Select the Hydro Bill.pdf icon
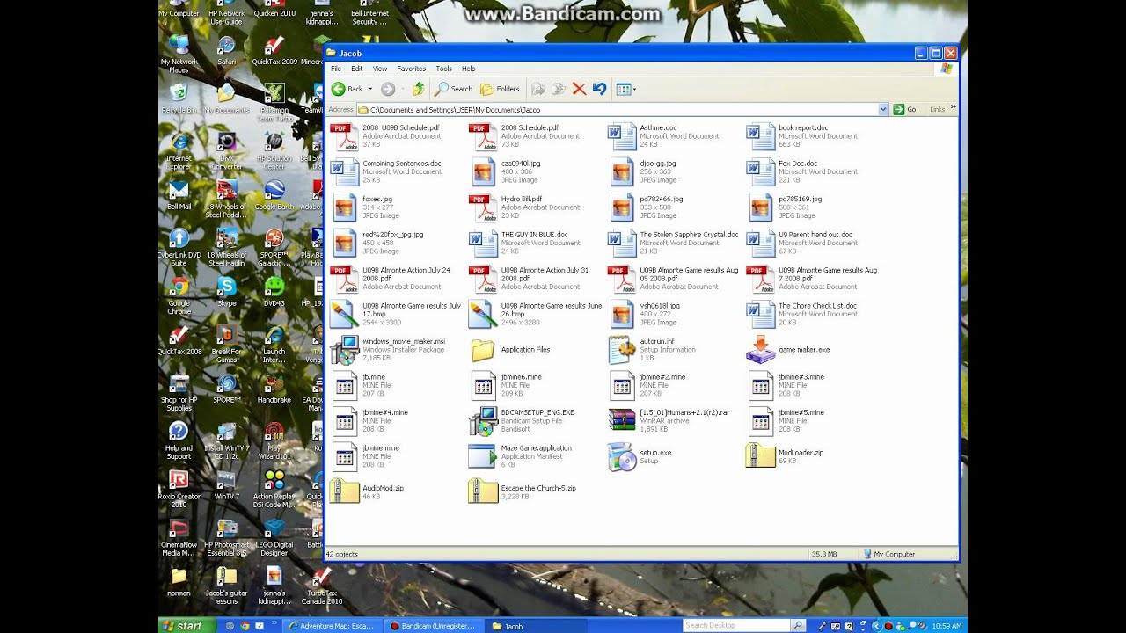 [483, 207]
